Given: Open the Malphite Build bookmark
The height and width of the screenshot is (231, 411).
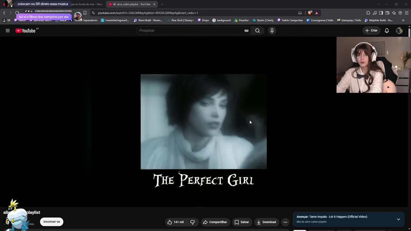Looking at the screenshot, I should (x=379, y=20).
